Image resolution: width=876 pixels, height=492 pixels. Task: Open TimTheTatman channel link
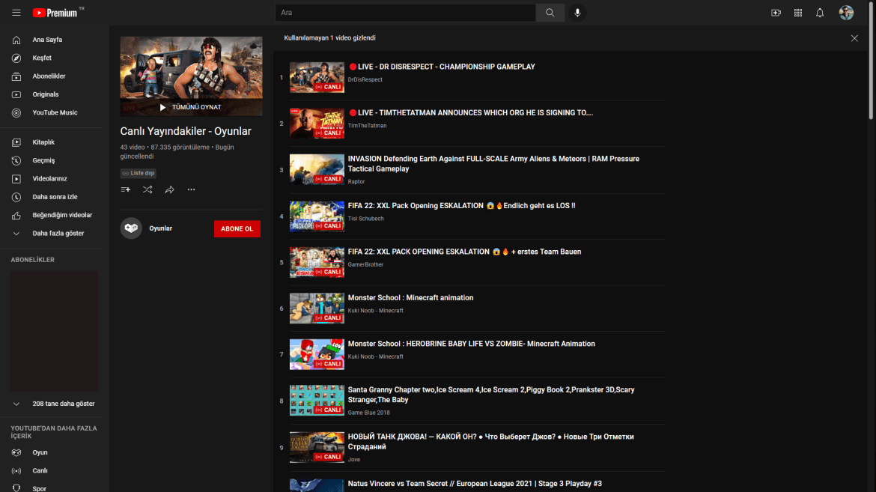point(367,126)
